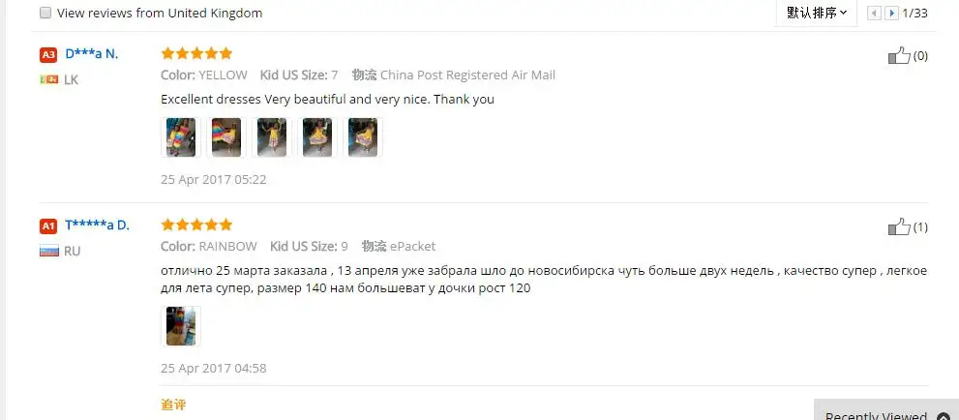
Task: Open second photo in D***a N. review
Action: click(226, 137)
